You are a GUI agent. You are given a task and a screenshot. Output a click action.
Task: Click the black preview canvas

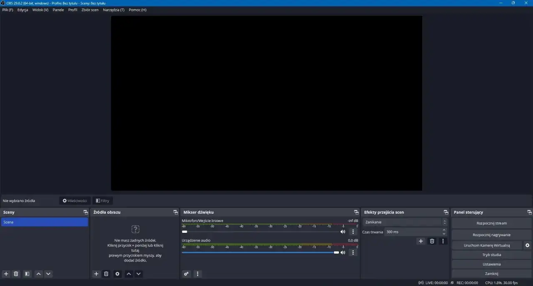click(266, 103)
